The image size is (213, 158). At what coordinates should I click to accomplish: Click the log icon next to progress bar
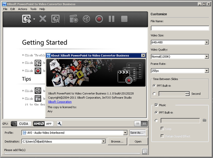tap(145, 151)
